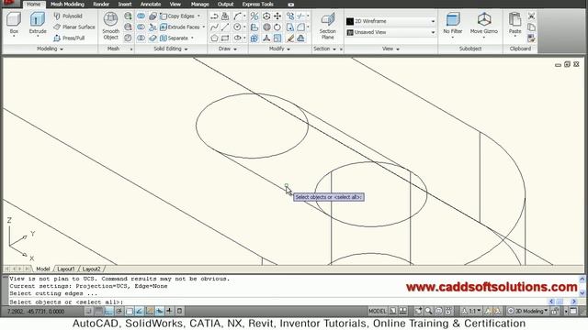Click the command line input field
Viewport: 588px width, 330px height.
click(277, 302)
